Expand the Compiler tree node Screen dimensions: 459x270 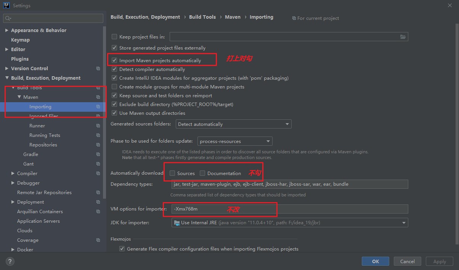[13, 174]
